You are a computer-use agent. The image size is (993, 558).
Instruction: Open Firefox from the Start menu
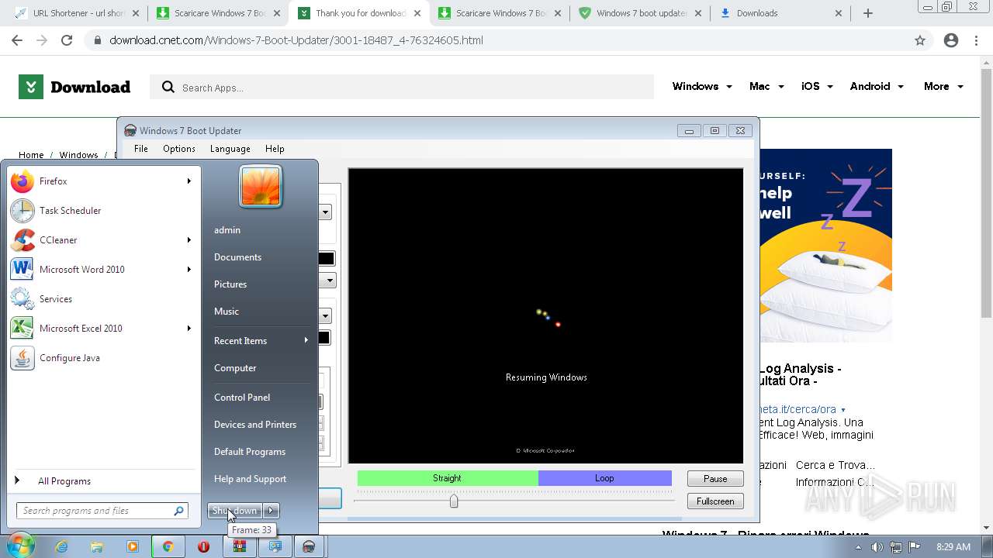[x=101, y=181]
